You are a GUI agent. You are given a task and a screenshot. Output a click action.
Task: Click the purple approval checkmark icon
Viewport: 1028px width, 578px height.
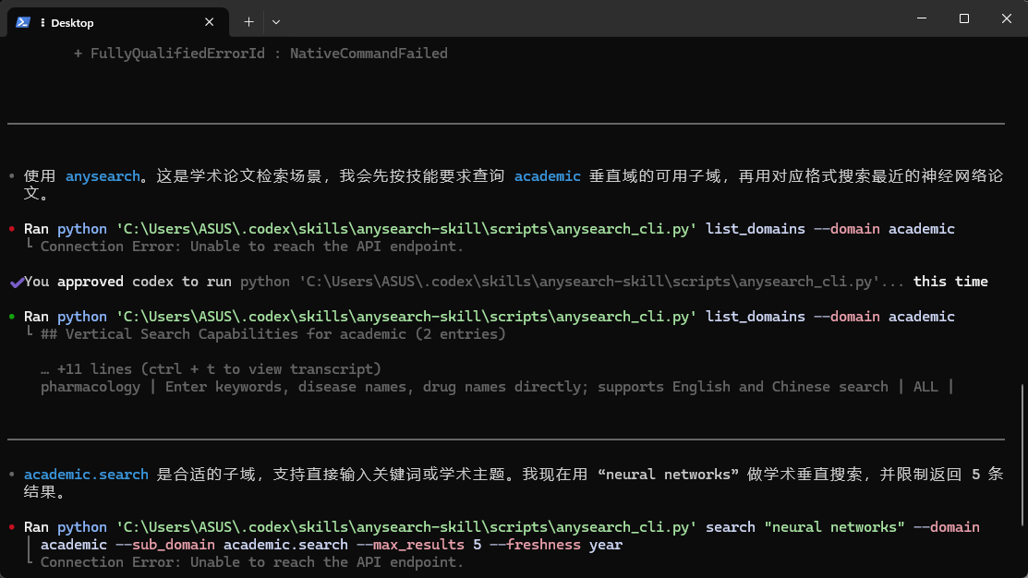pos(17,282)
